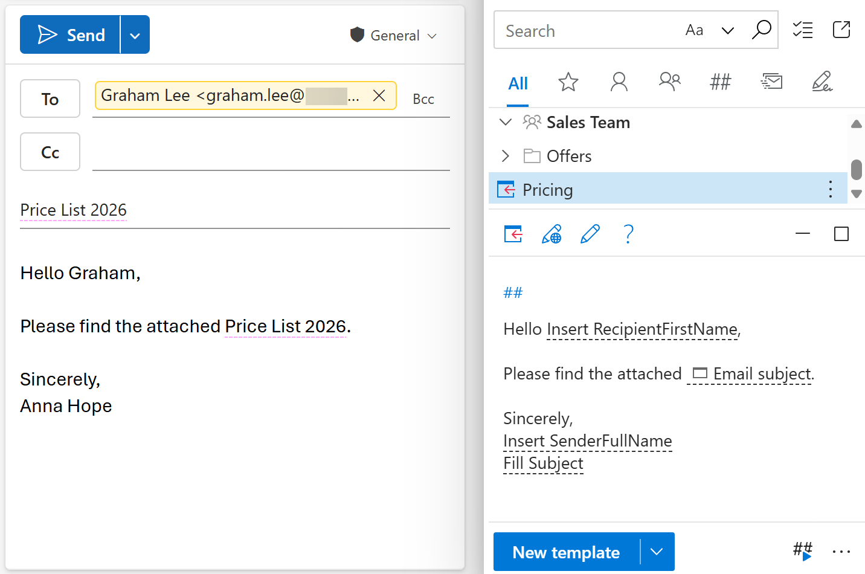Open help via the question mark icon
This screenshot has height=574, width=865.
click(628, 234)
